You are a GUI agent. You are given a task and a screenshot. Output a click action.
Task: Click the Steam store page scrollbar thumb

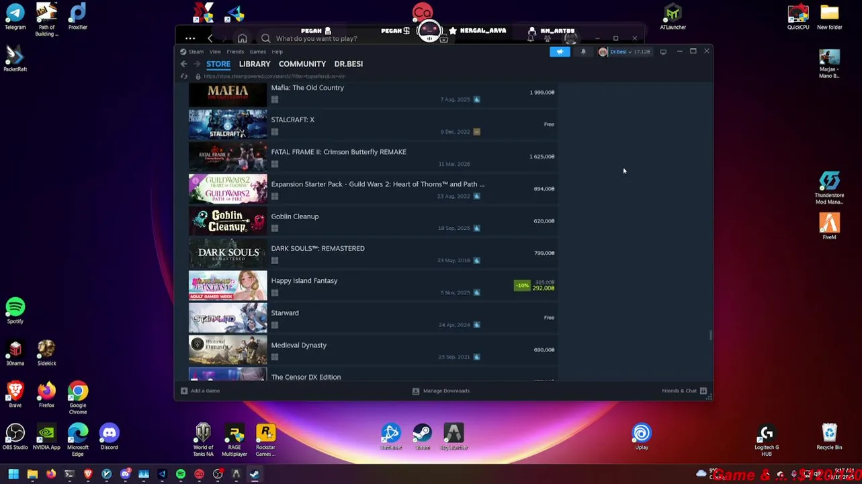point(710,335)
